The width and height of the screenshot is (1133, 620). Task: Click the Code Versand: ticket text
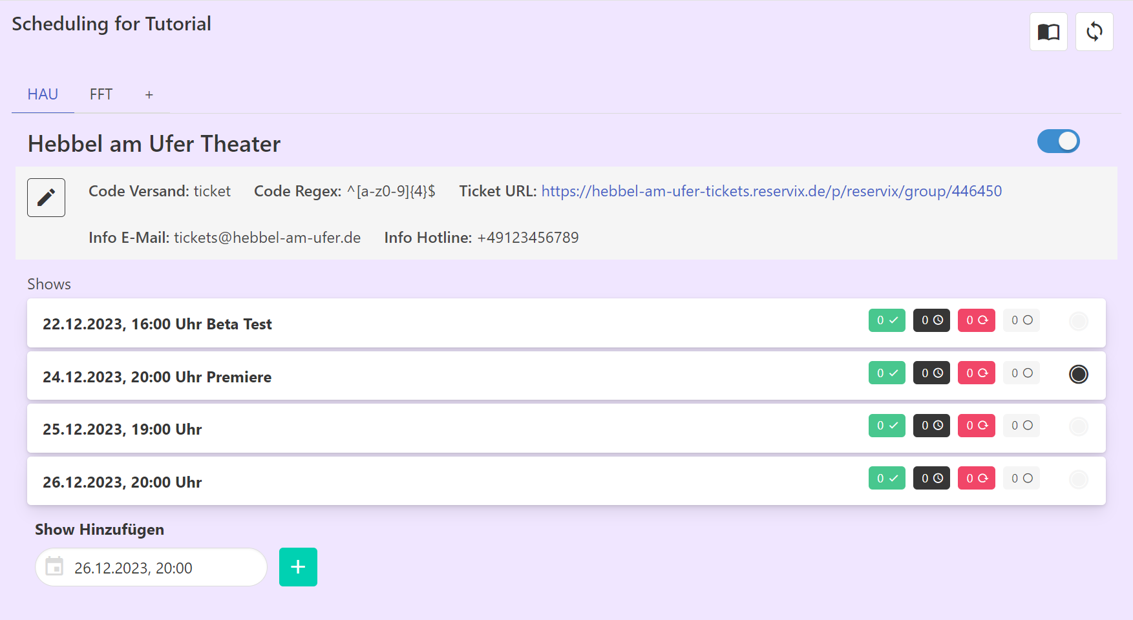(160, 191)
